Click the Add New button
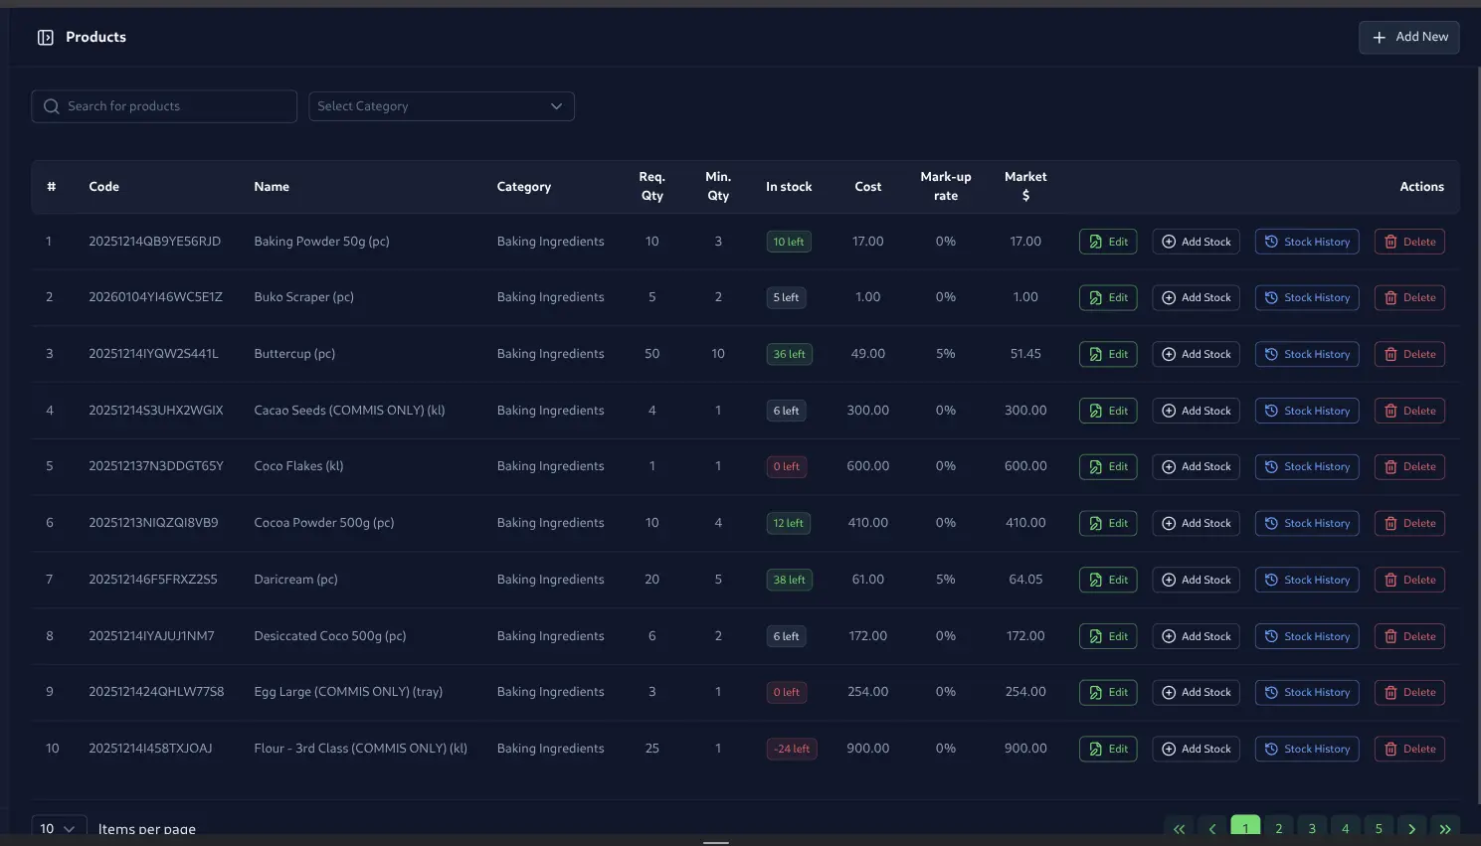The image size is (1481, 846). pyautogui.click(x=1408, y=37)
